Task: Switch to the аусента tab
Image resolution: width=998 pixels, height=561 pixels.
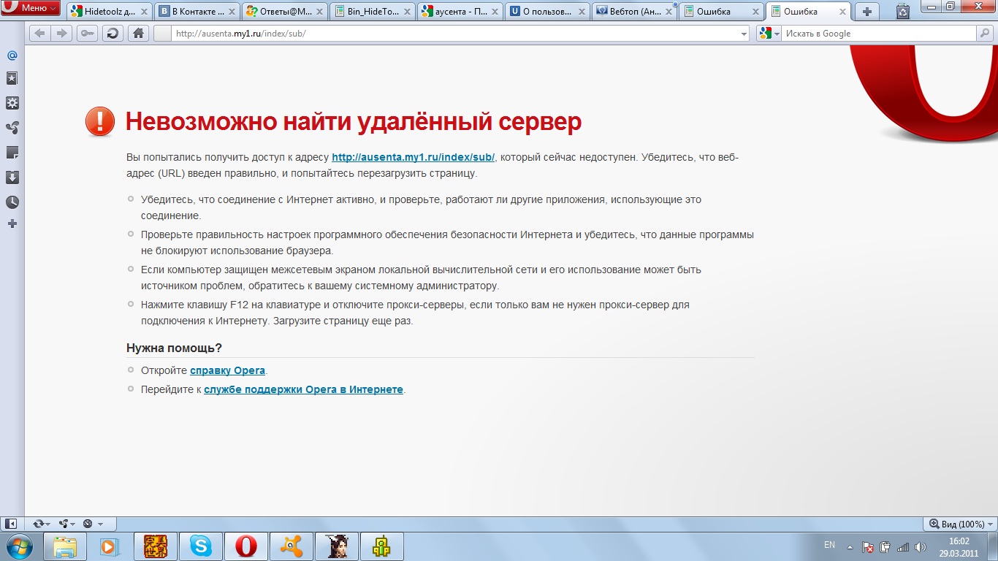Action: (460, 11)
